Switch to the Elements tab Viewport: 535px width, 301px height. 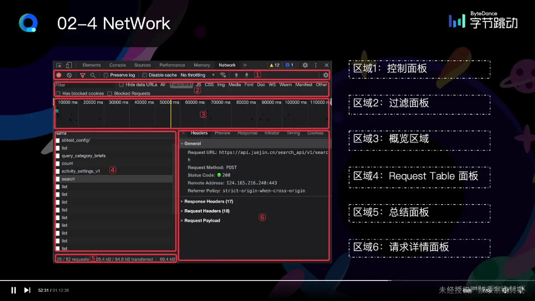[92, 65]
